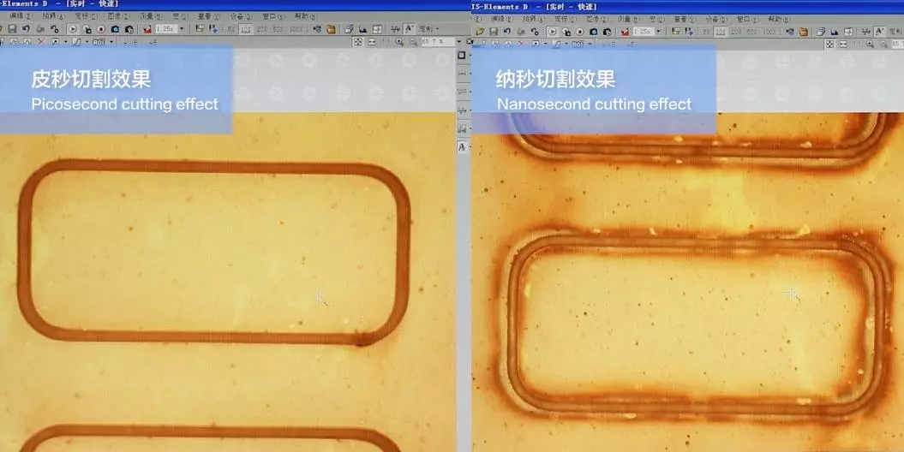Screen dimensions: 904x452
Task: Select 20X objective in left window
Action: (261, 29)
